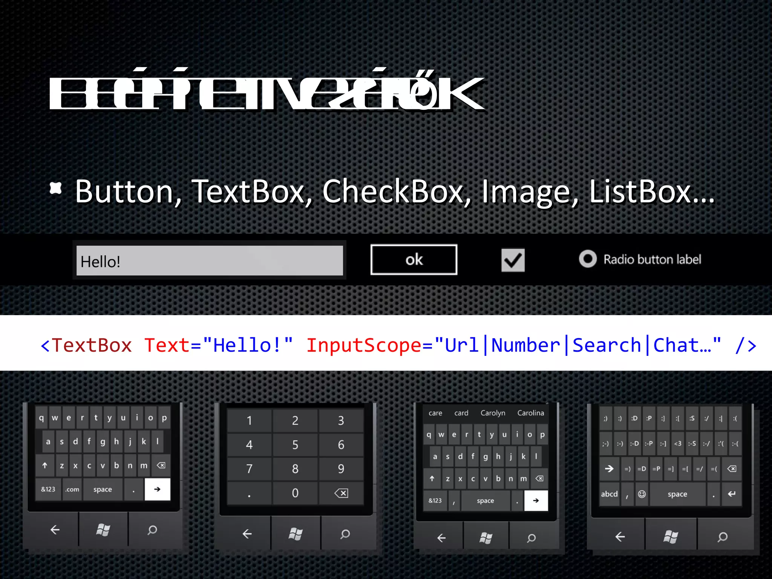Select the card word suggestion

tap(461, 413)
